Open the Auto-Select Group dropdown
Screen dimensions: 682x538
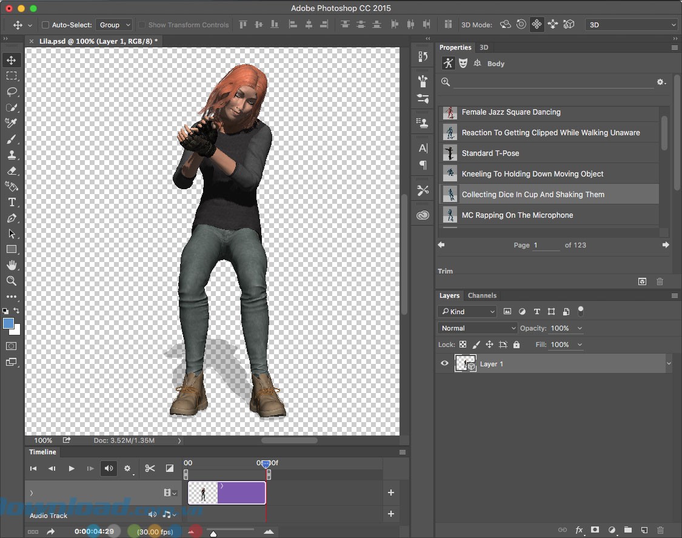pos(114,25)
